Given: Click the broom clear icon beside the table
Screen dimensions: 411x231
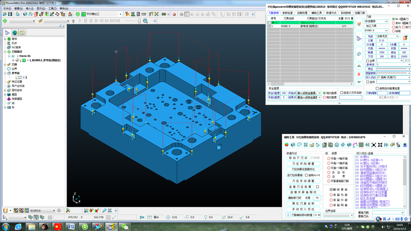Looking at the screenshot, I should [x=359, y=24].
